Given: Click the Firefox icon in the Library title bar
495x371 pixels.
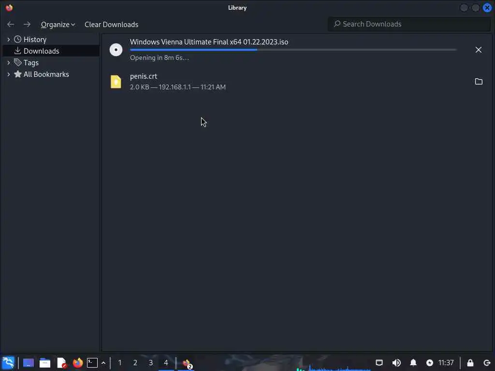Looking at the screenshot, I should [9, 8].
